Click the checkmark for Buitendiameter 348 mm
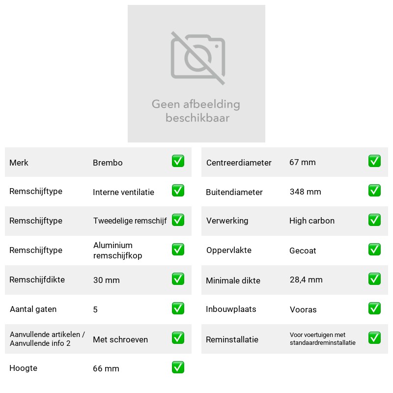The height and width of the screenshot is (393, 393). [x=374, y=191]
